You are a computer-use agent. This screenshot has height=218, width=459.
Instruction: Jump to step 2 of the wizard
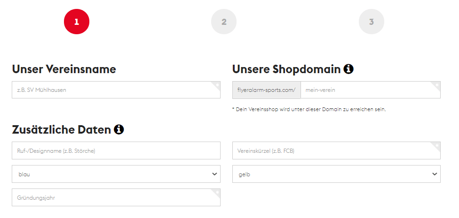[224, 22]
